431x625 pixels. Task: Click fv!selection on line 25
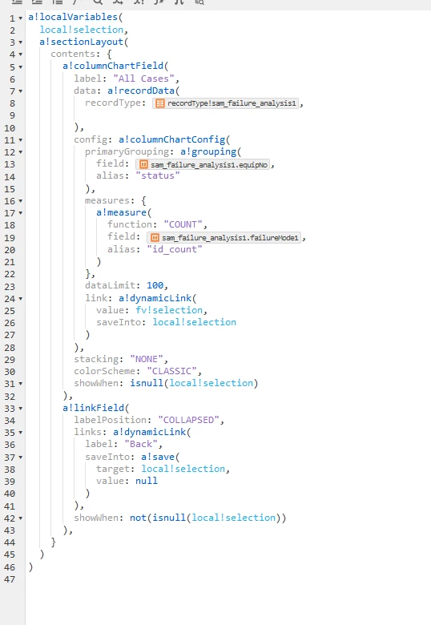(169, 310)
